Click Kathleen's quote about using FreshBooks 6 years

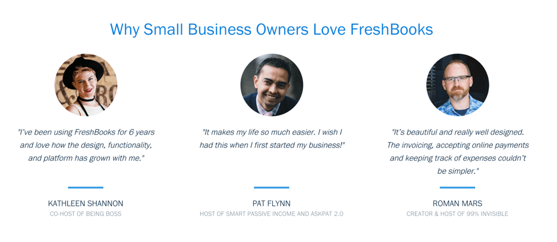point(86,146)
